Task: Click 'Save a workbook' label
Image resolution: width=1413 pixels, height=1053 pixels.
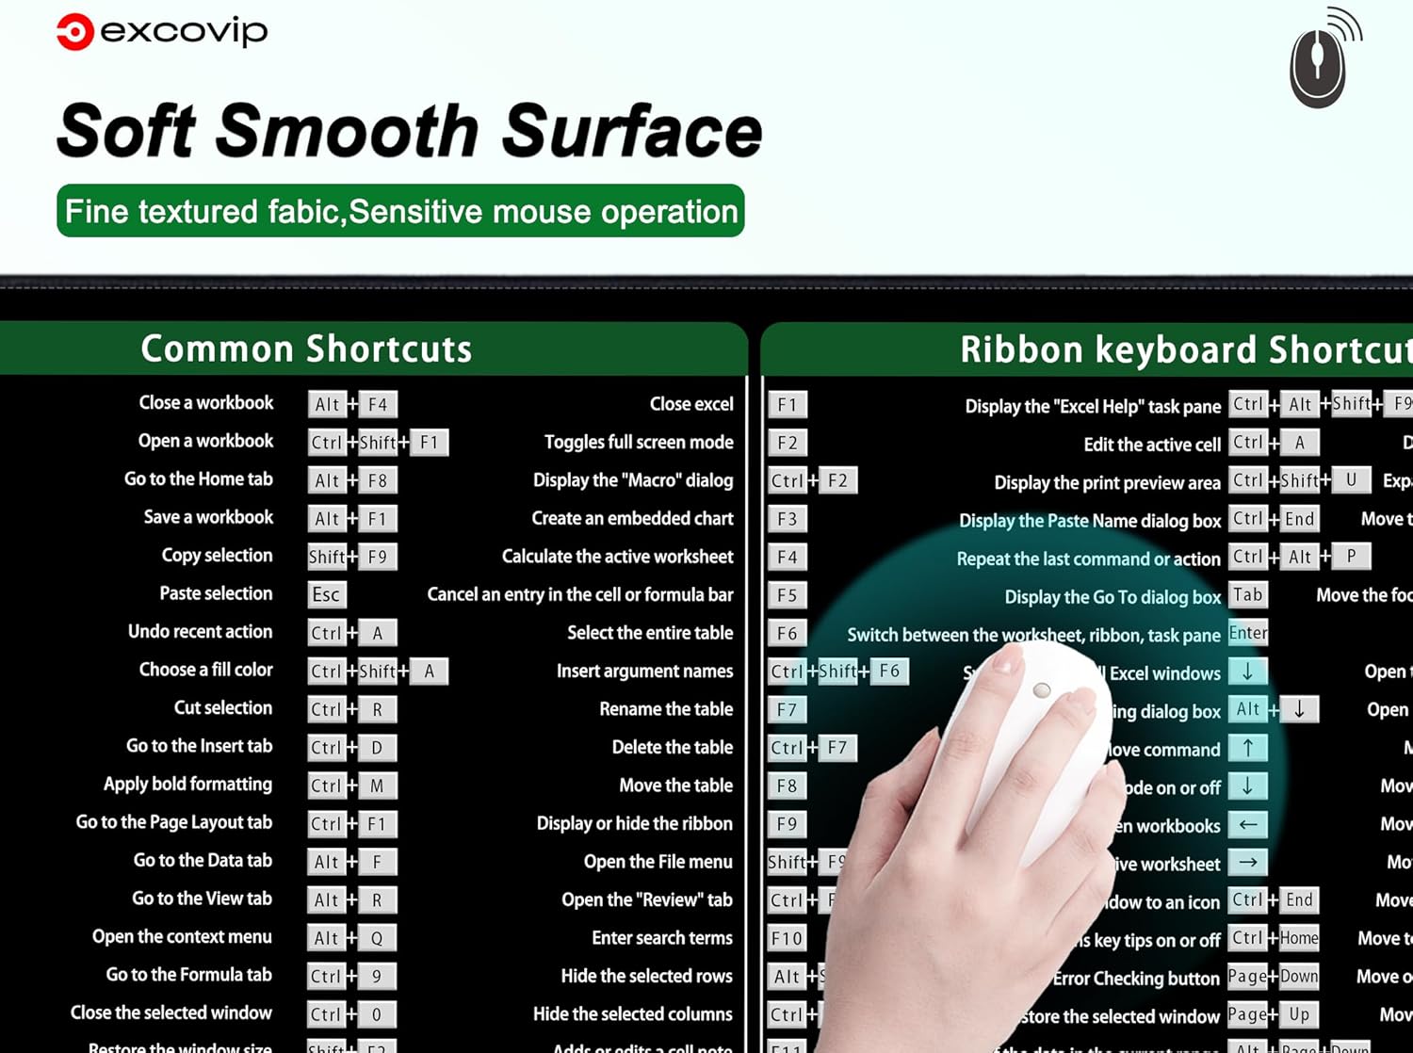Action: (x=208, y=517)
